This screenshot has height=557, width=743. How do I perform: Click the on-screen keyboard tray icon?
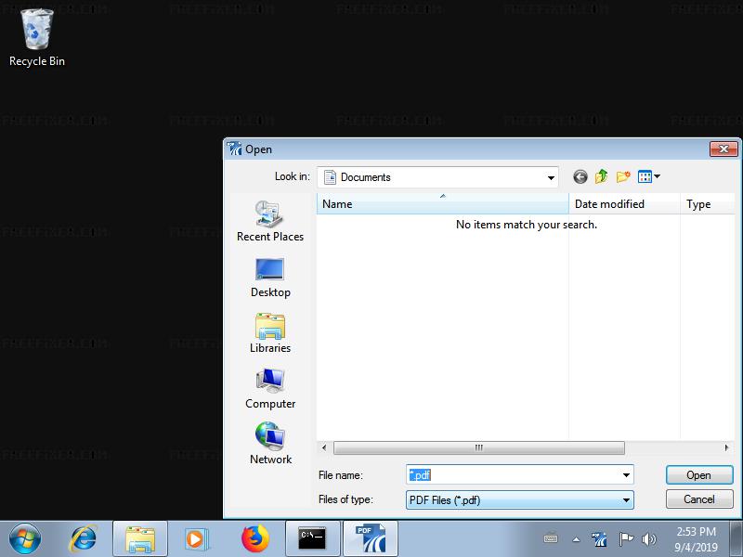551,539
